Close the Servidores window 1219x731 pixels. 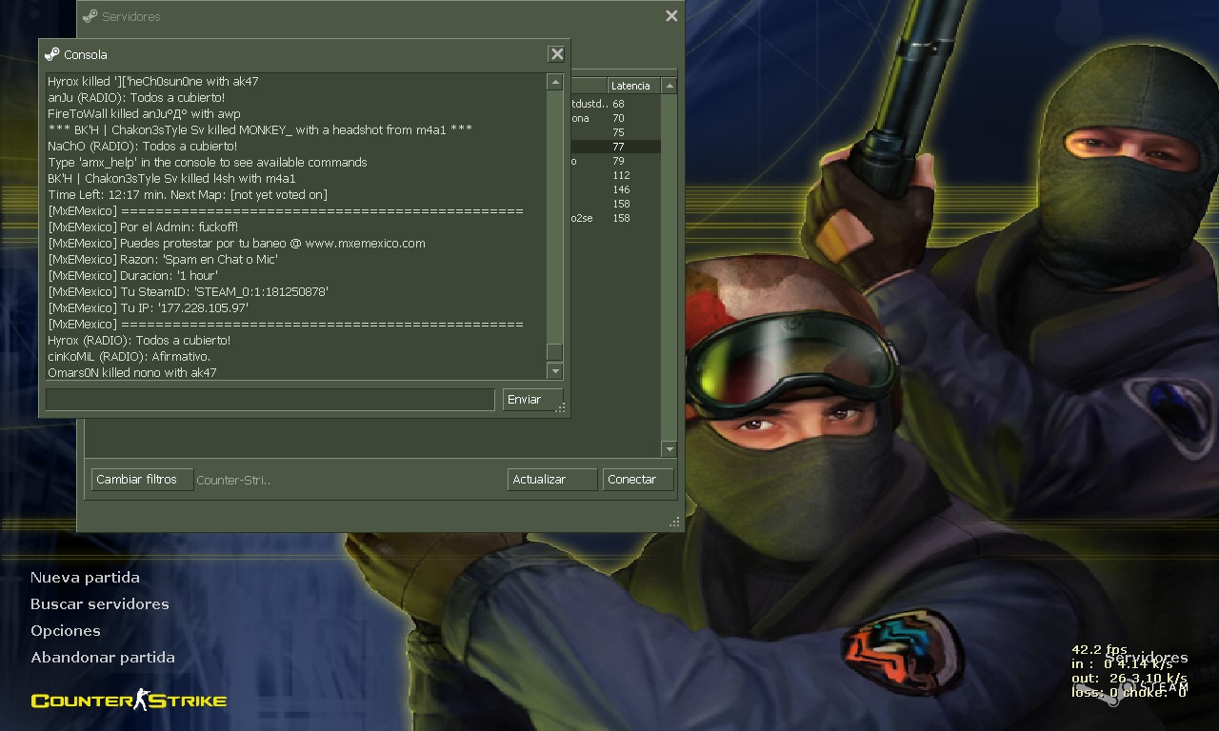(x=671, y=16)
